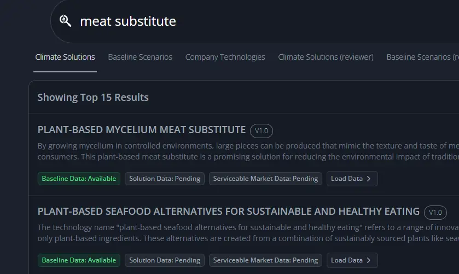459x274 pixels.
Task: Click the search magnifier icon
Action: pos(66,21)
